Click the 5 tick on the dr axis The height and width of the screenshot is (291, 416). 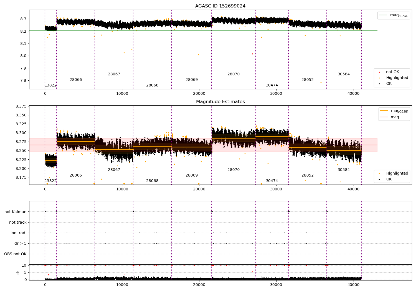pos(26,273)
